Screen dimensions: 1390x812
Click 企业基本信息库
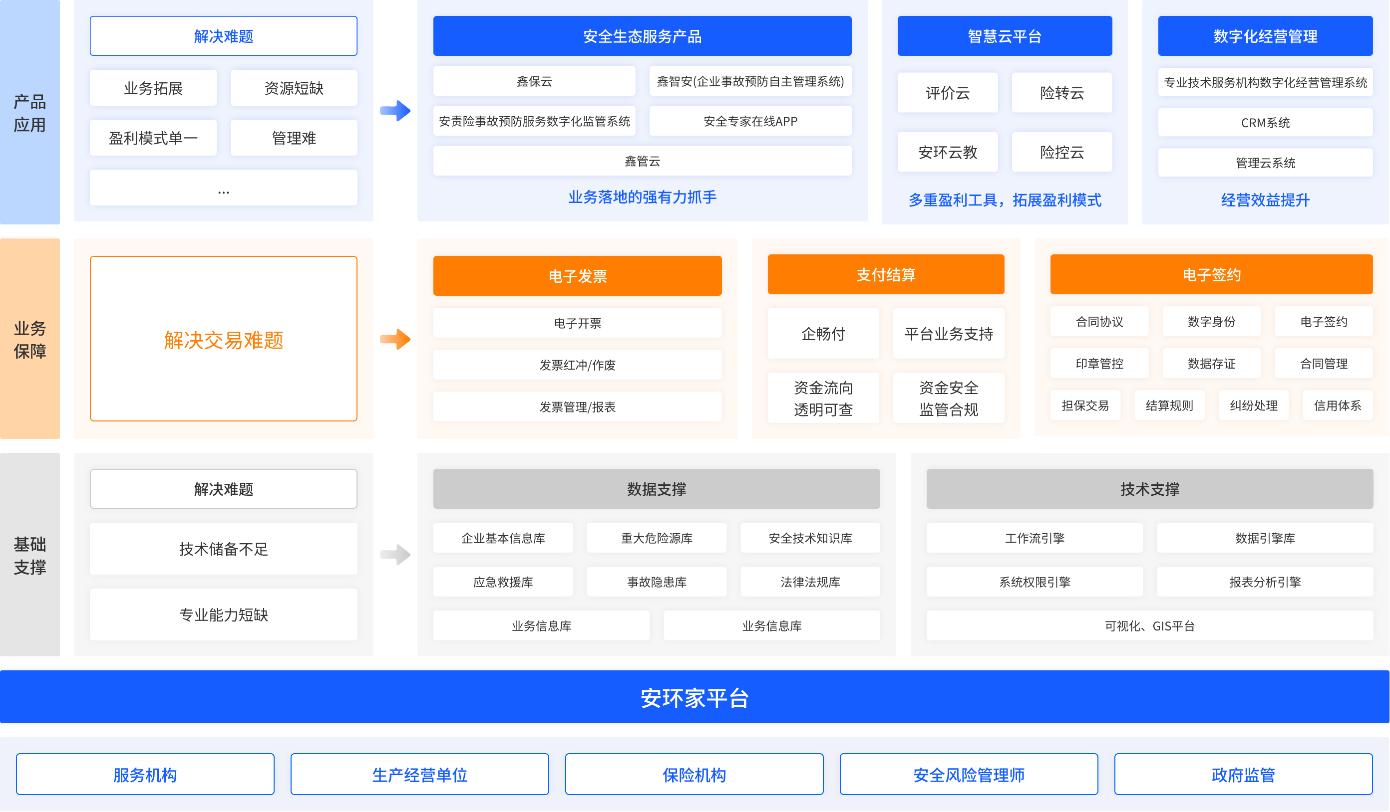pos(503,538)
